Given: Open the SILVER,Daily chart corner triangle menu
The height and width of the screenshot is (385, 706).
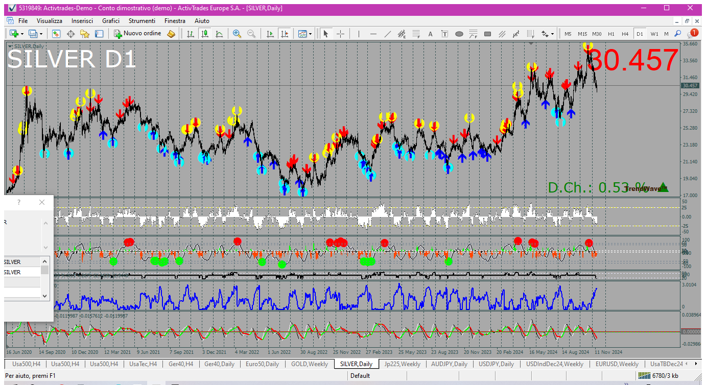Looking at the screenshot, I should pos(10,46).
